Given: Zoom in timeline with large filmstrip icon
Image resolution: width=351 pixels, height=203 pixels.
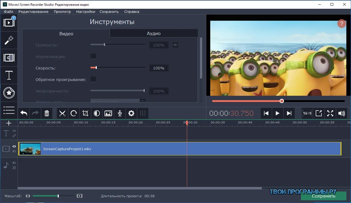Looking at the screenshot, I should [80, 196].
